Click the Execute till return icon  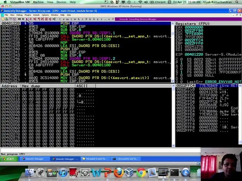click(50, 19)
